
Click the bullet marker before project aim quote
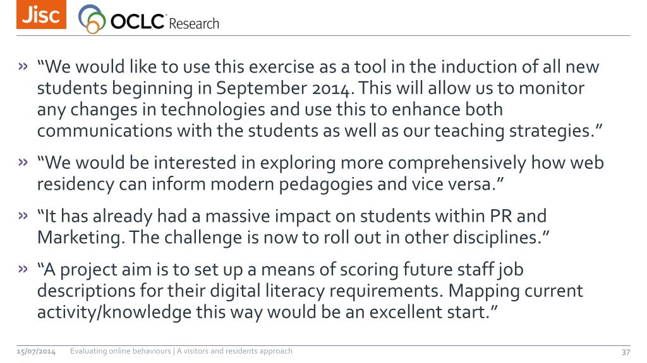click(23, 270)
